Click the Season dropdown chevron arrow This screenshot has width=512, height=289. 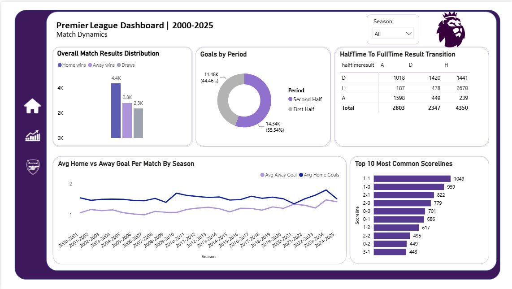[408, 34]
